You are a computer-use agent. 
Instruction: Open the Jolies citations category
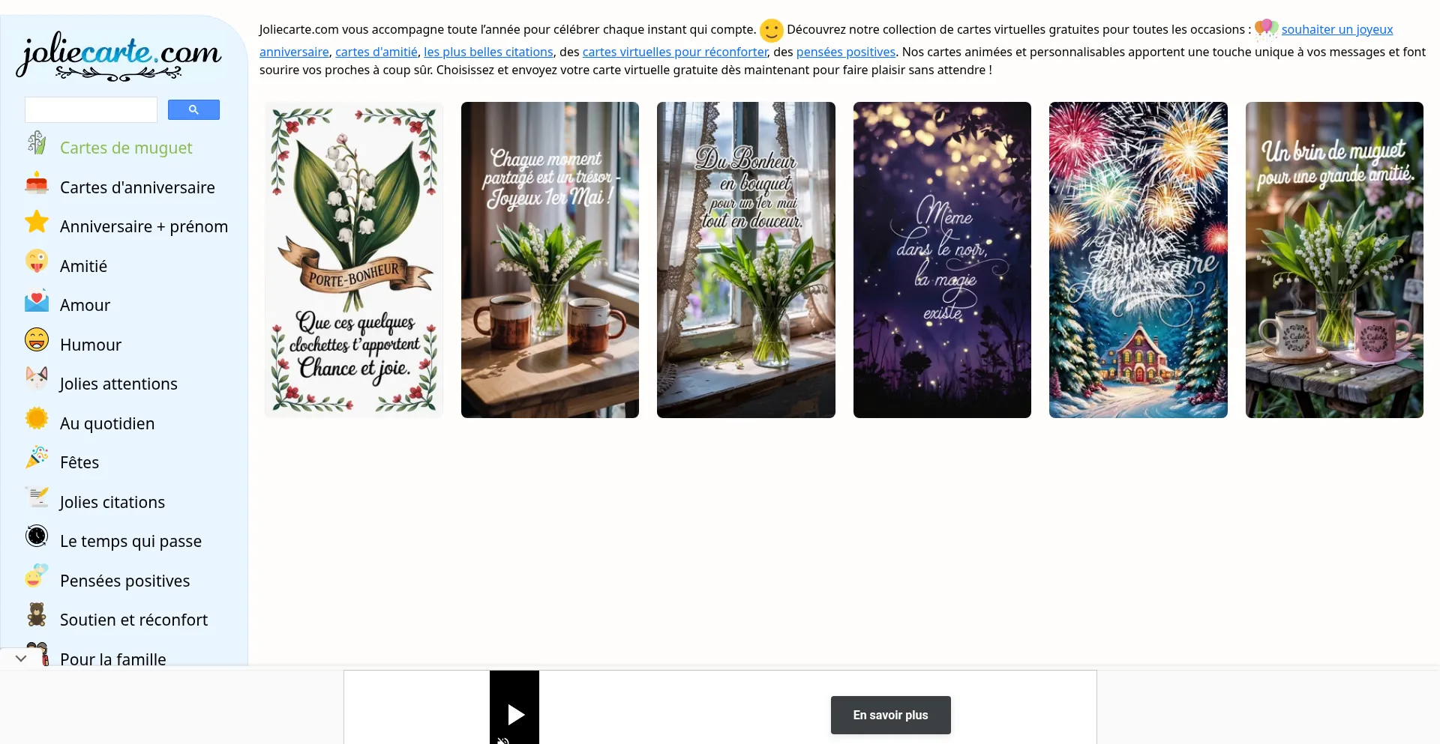pyautogui.click(x=112, y=502)
